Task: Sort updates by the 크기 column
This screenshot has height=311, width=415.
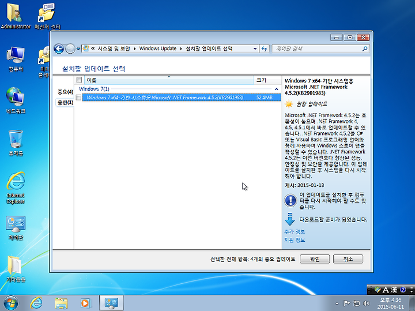Action: coord(267,80)
